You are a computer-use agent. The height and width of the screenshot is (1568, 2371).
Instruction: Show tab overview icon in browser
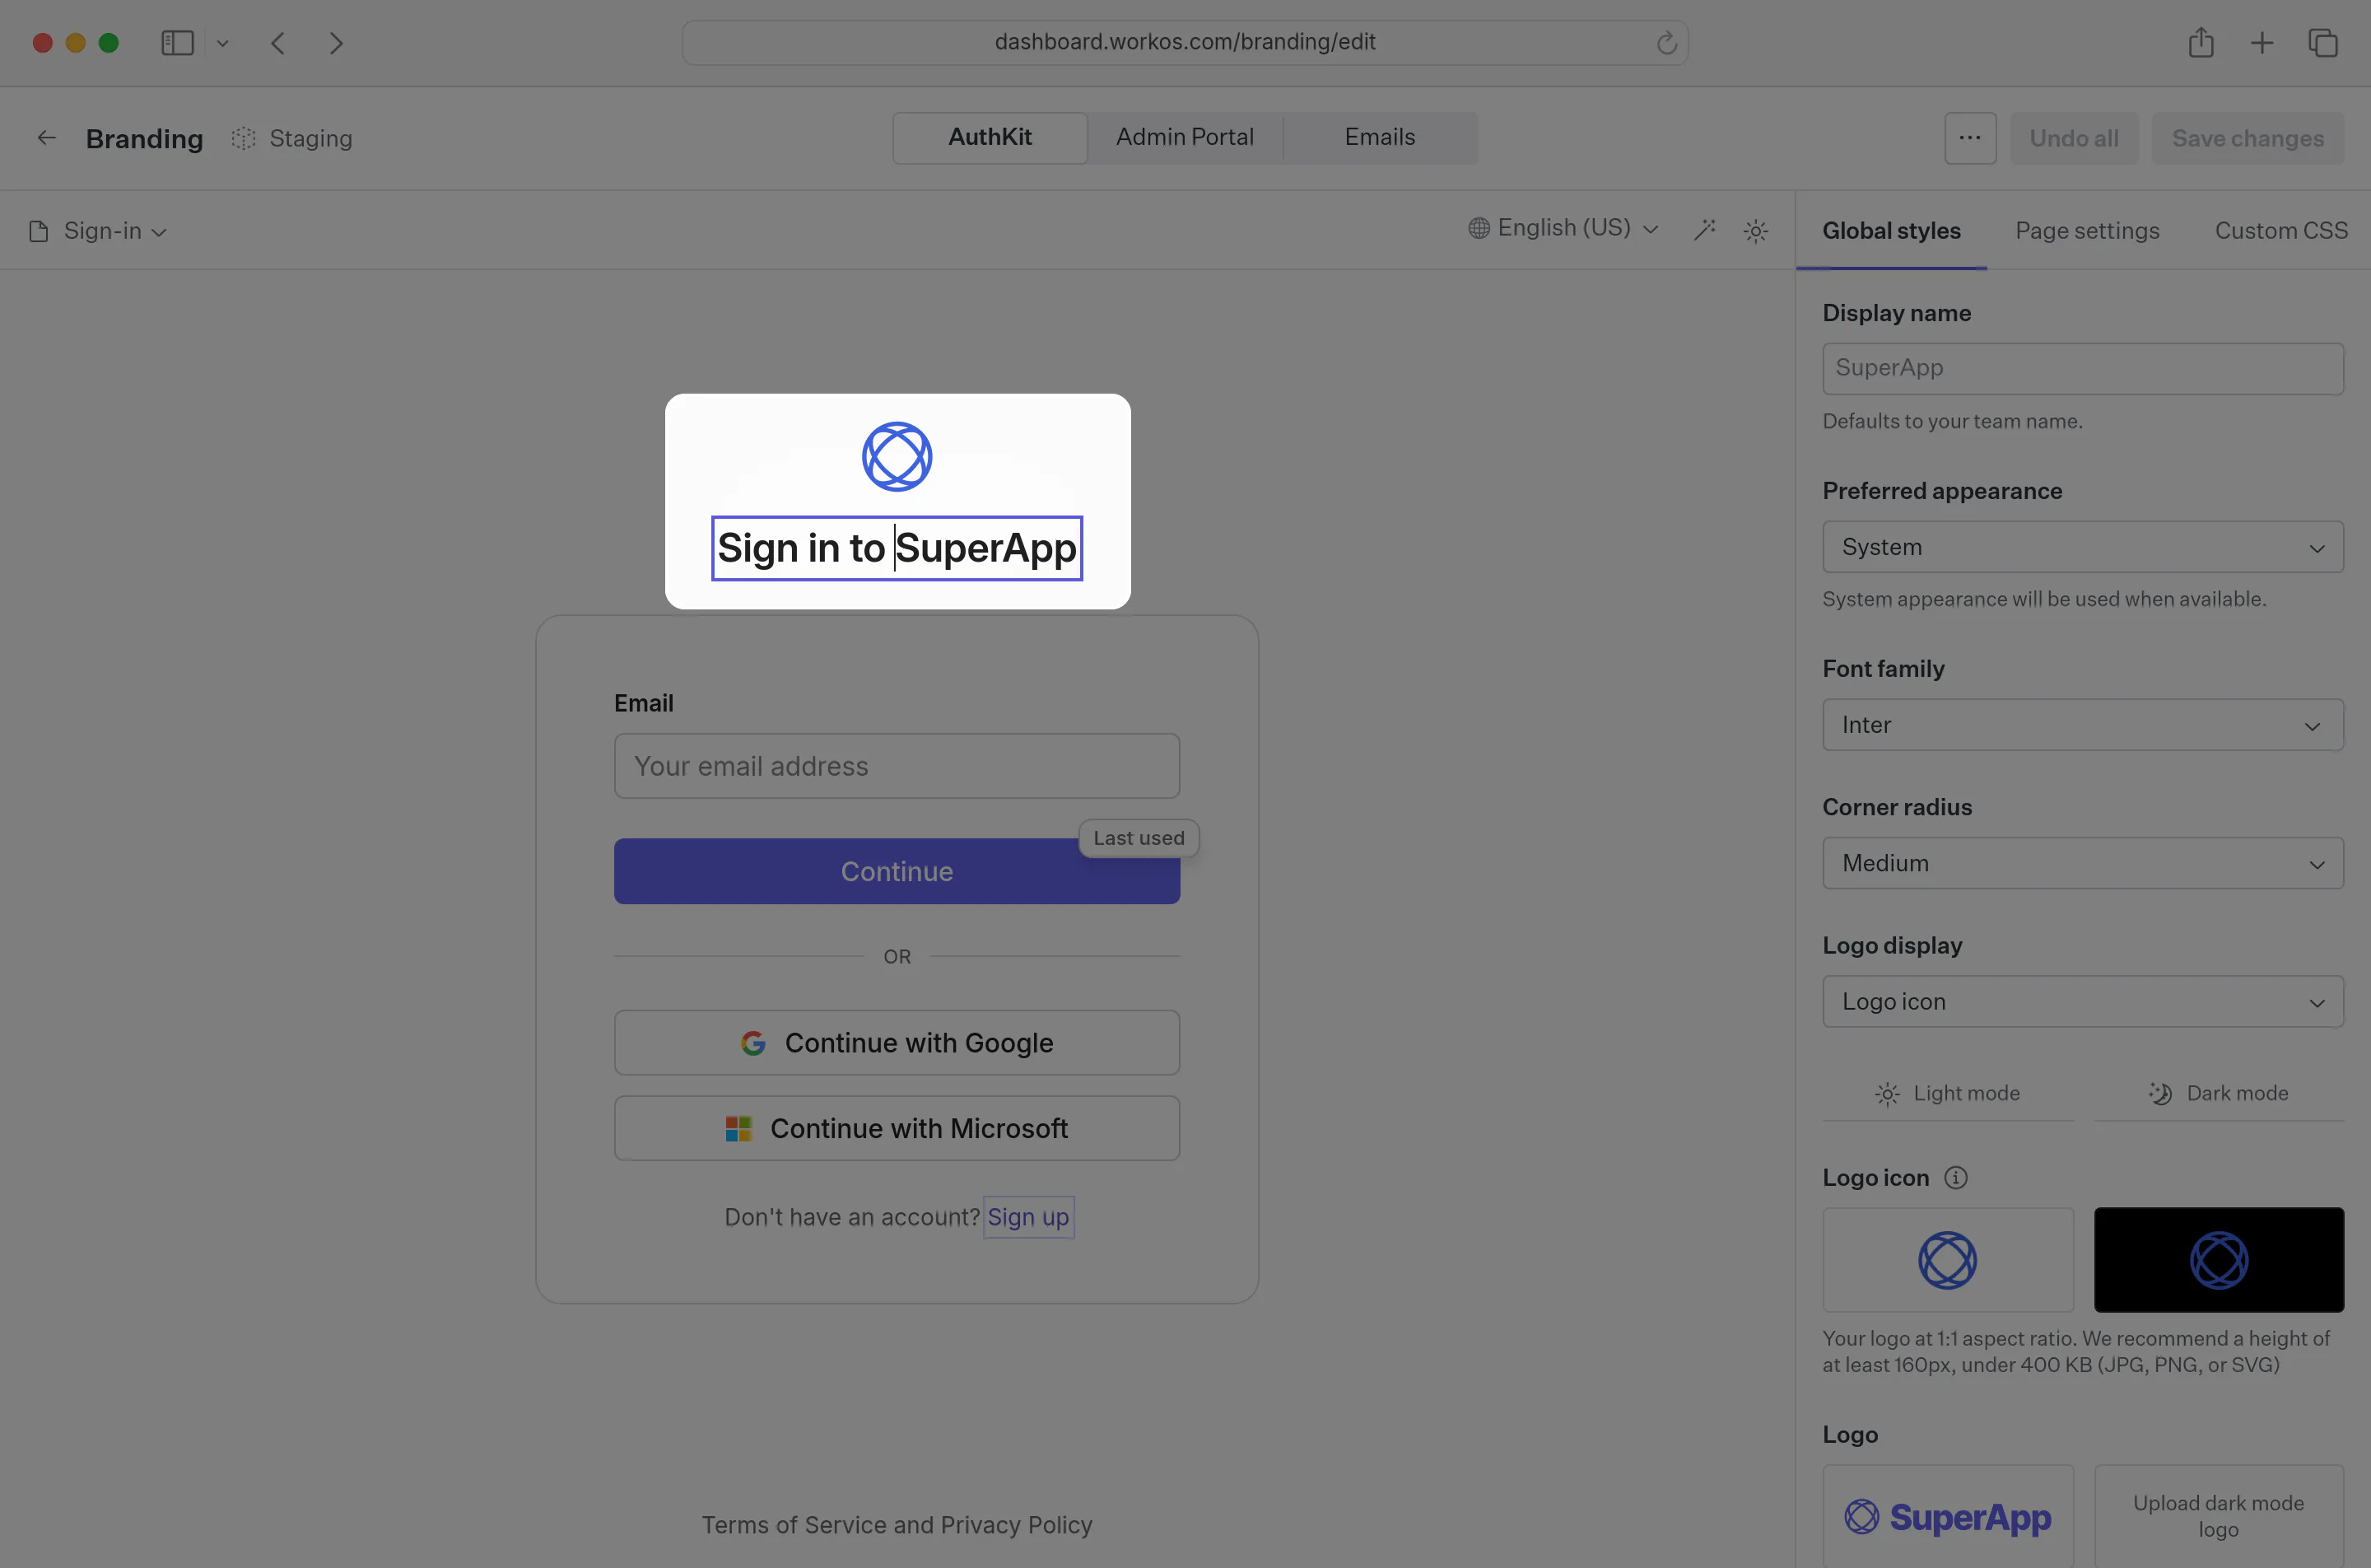tap(2322, 43)
